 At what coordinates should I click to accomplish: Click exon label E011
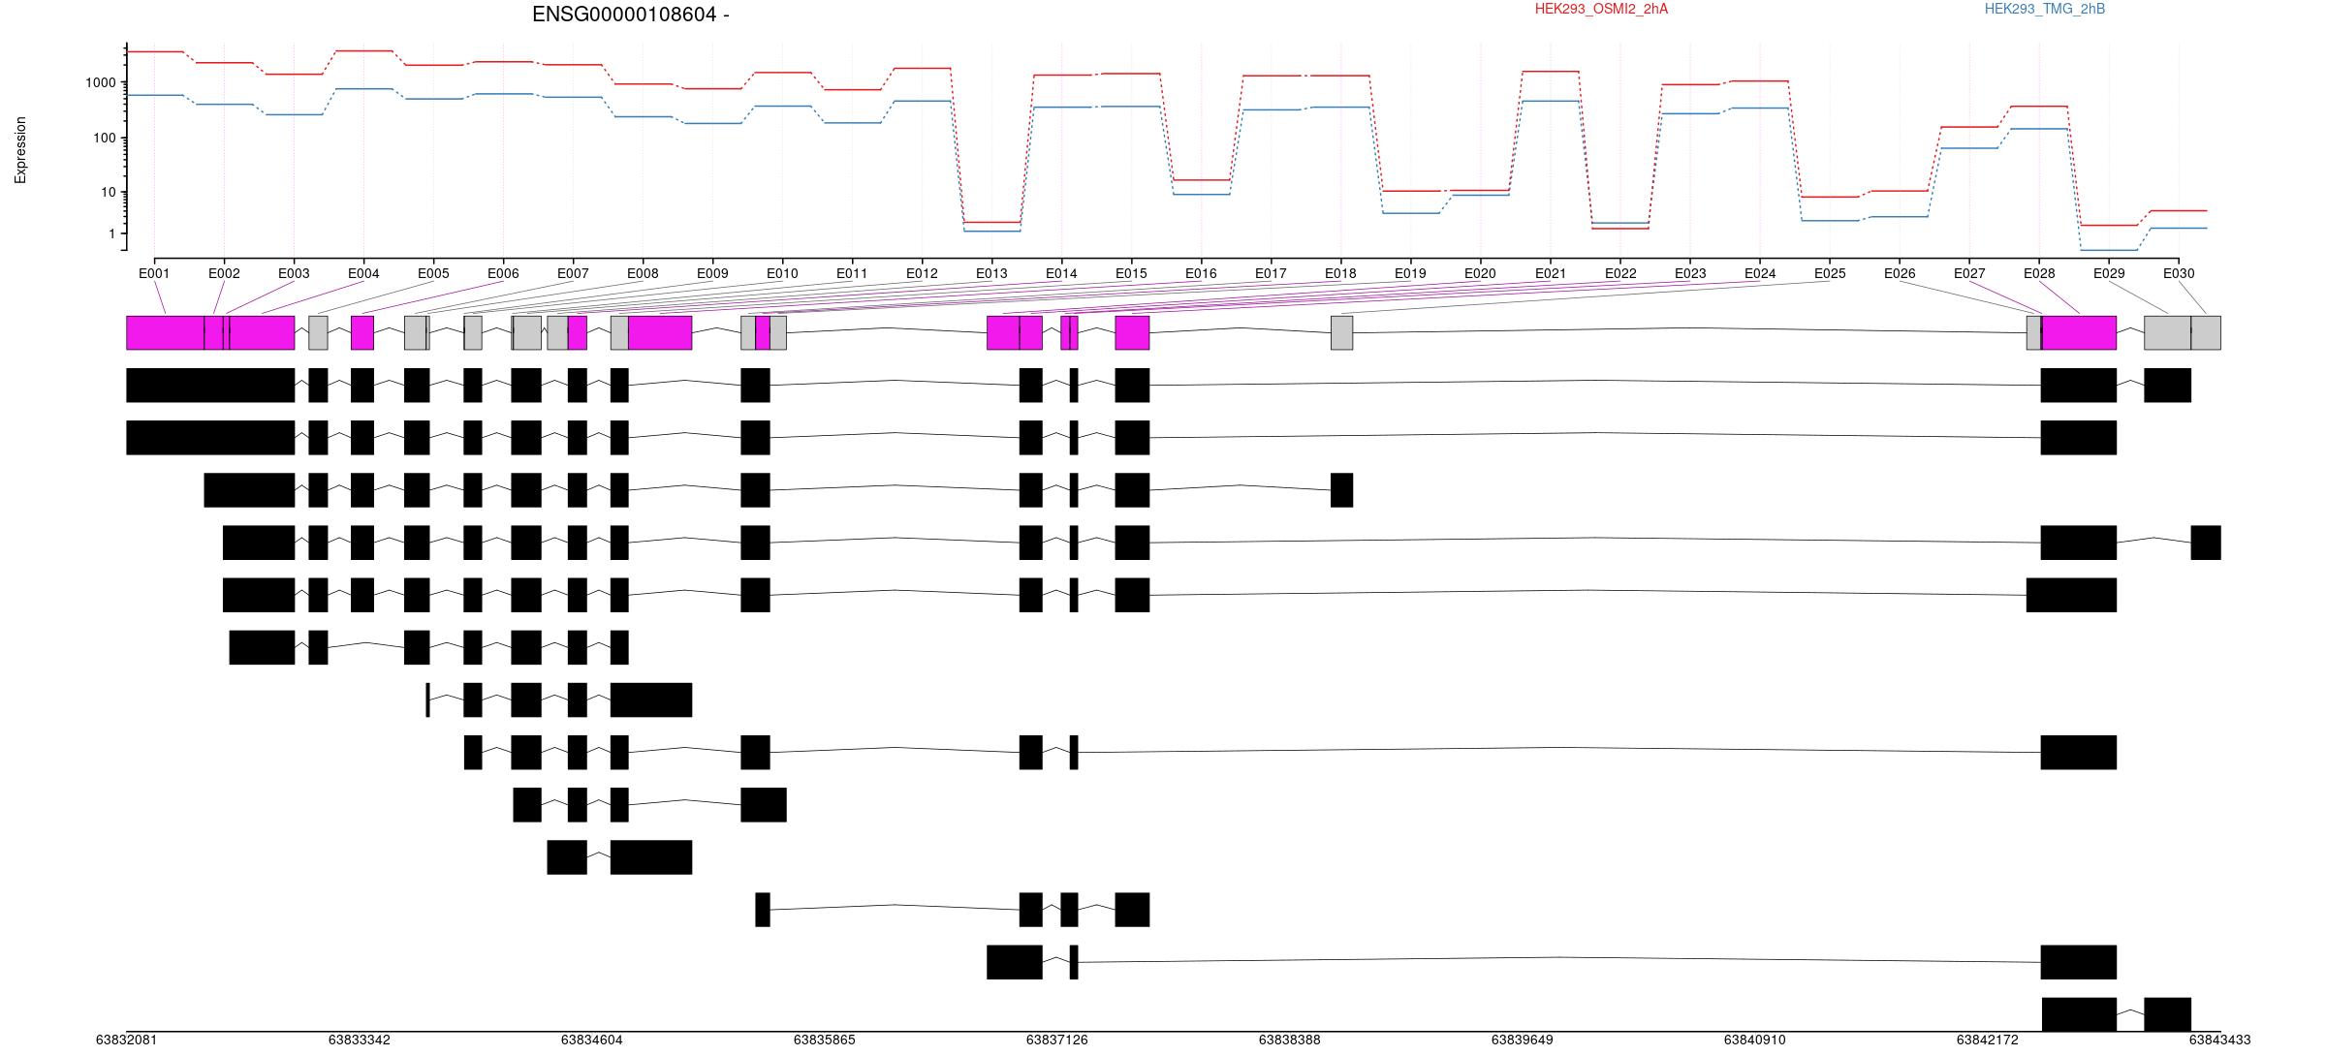852,273
